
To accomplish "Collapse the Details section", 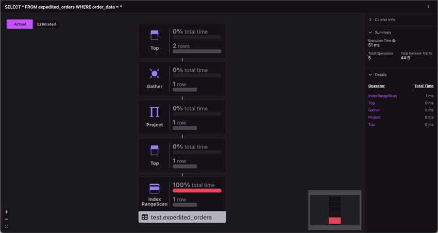I will click(377, 75).
